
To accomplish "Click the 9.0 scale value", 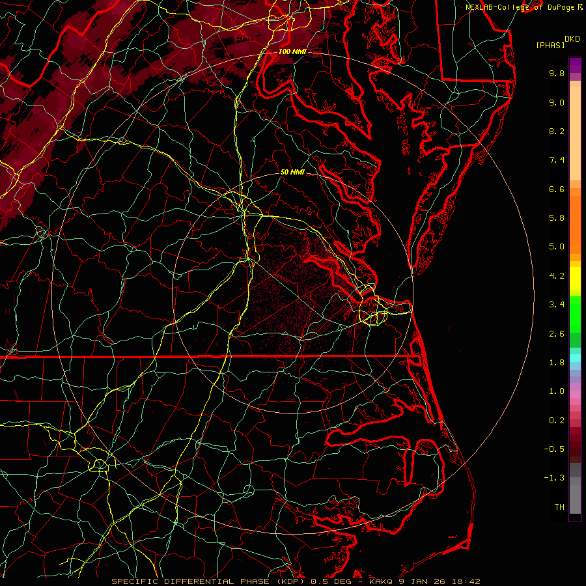I will [557, 103].
